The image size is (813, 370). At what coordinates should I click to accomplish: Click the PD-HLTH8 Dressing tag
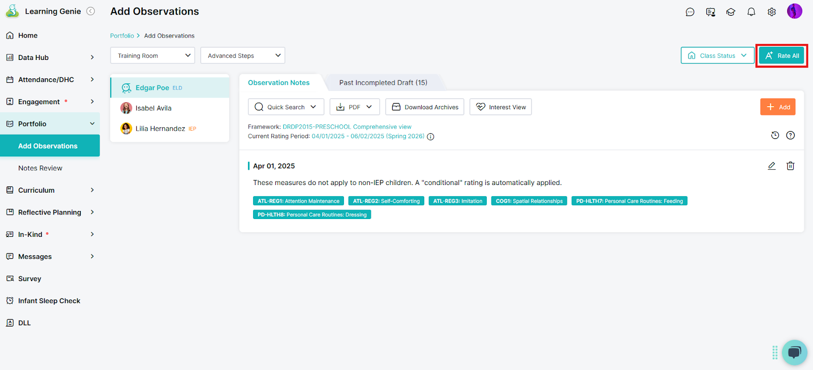pyautogui.click(x=312, y=214)
